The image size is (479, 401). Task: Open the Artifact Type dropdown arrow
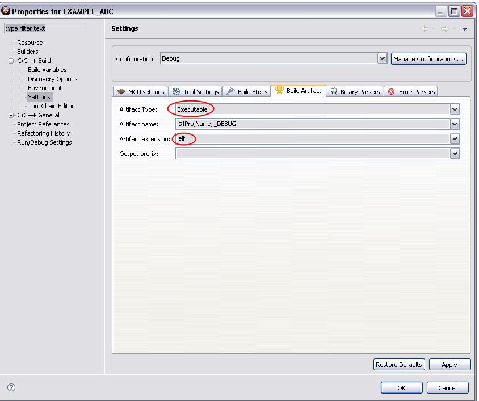point(455,109)
